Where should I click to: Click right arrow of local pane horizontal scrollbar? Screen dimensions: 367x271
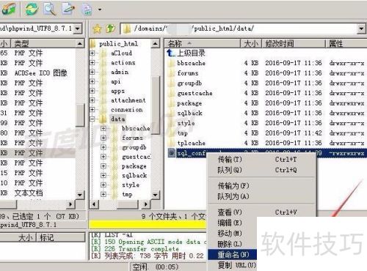pyautogui.click(x=71, y=204)
